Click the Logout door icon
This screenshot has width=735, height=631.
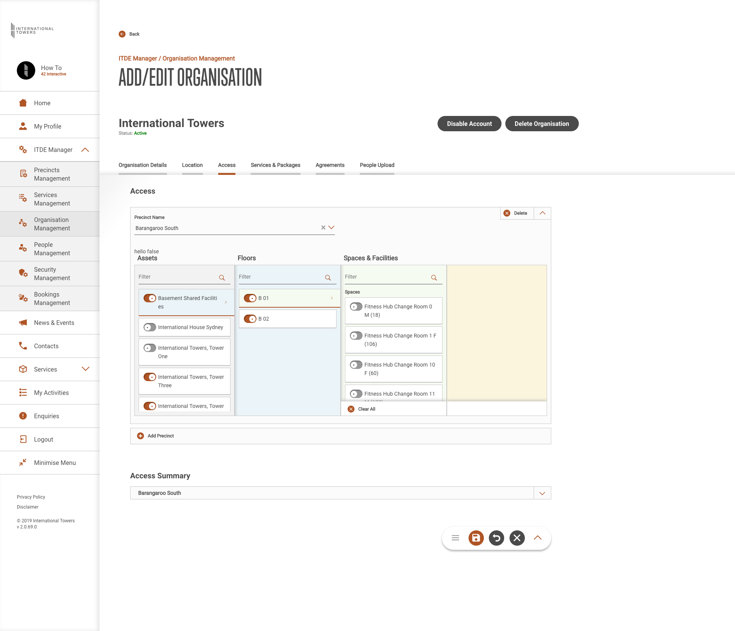point(23,439)
